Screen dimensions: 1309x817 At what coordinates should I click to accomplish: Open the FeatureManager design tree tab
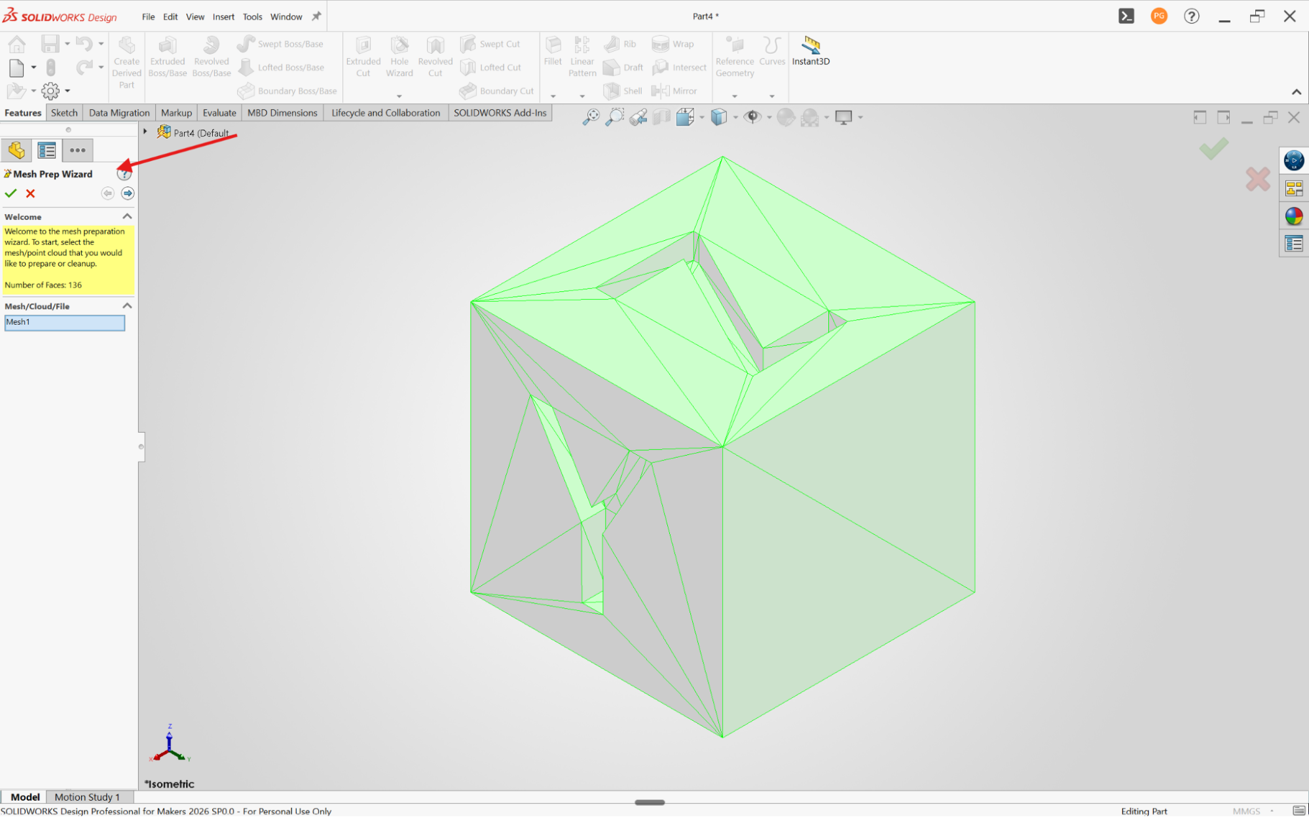(x=16, y=151)
